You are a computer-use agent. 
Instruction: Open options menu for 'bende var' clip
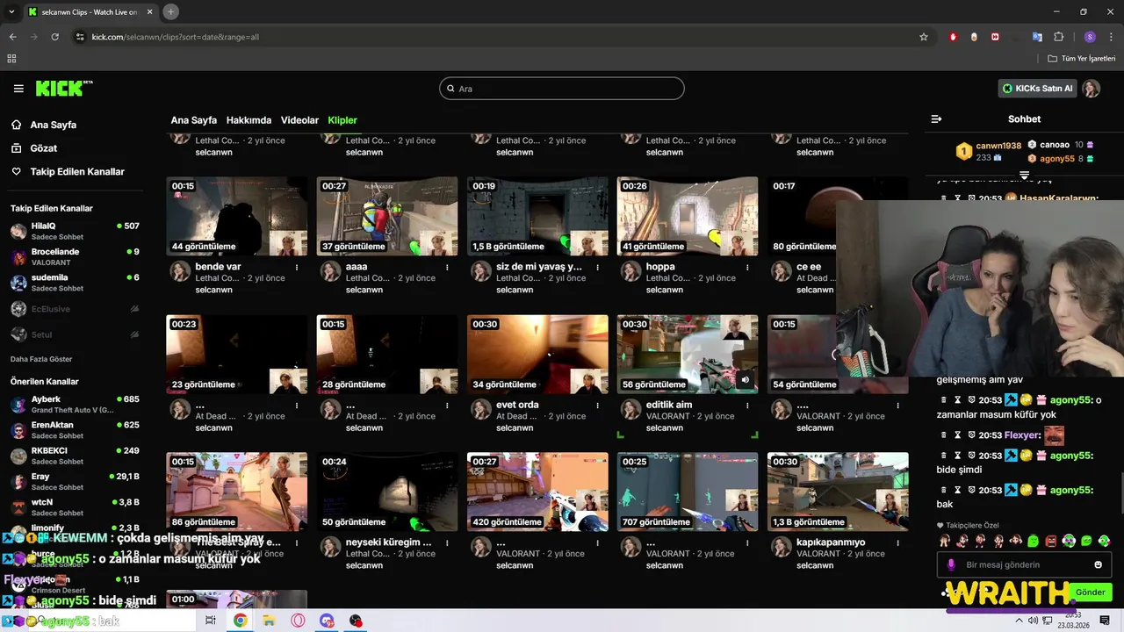click(x=297, y=267)
